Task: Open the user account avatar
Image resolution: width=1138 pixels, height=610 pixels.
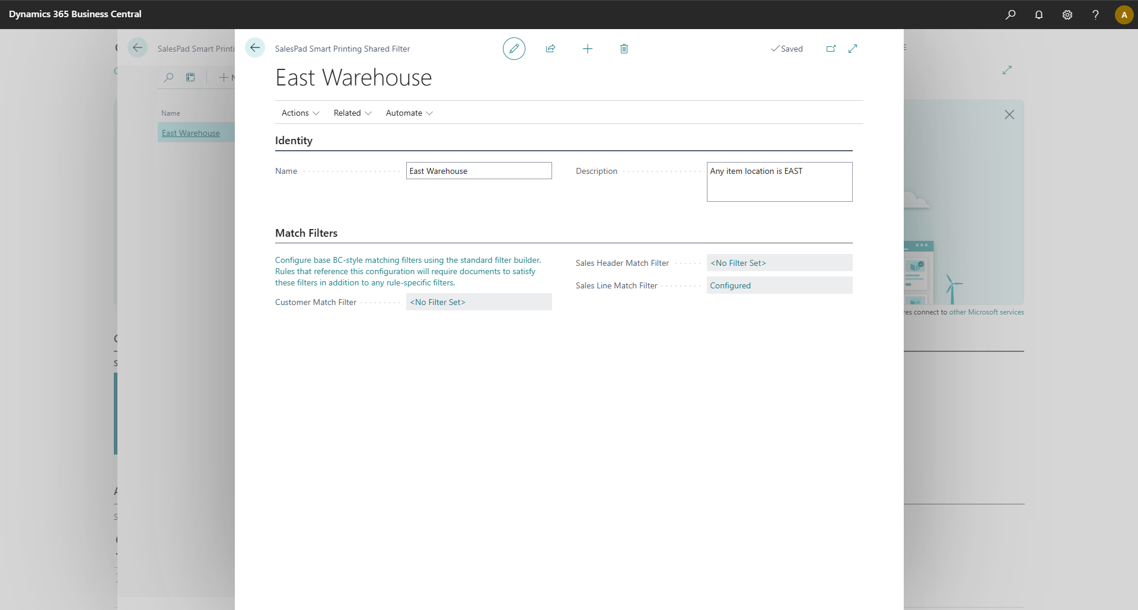Action: (1124, 15)
